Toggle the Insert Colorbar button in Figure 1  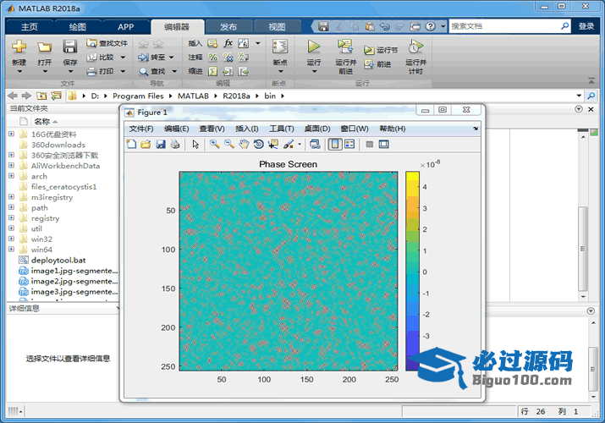335,144
